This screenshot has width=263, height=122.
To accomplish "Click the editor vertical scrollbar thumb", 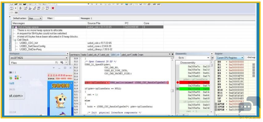I will point(172,90).
